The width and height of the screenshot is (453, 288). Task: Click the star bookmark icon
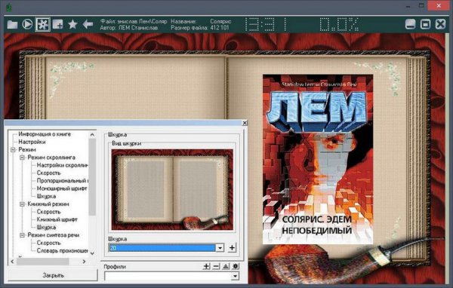[x=72, y=24]
